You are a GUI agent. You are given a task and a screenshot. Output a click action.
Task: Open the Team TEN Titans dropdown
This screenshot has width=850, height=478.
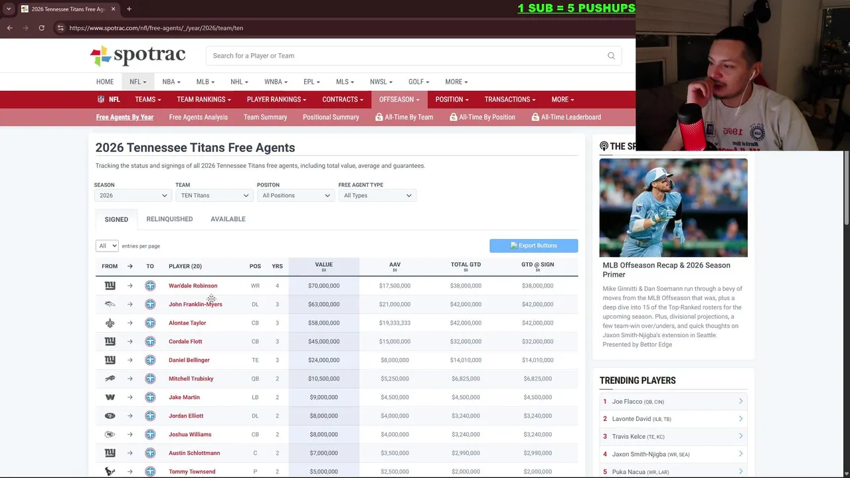214,195
